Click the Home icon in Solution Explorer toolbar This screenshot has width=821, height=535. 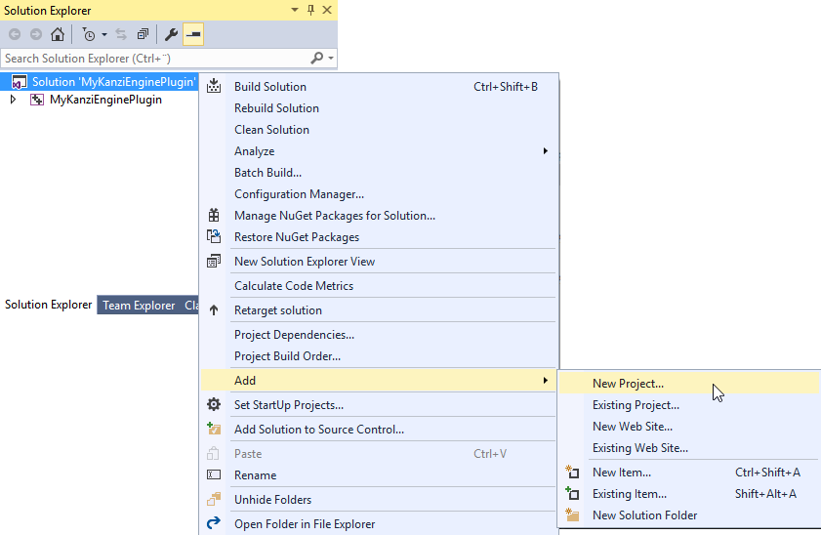click(58, 34)
